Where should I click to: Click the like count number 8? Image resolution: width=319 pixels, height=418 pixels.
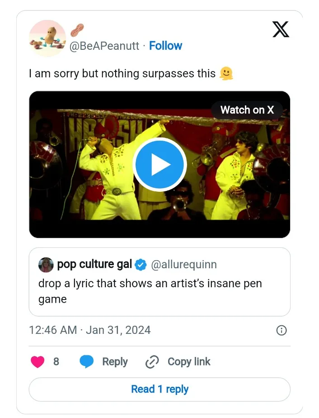click(x=56, y=361)
